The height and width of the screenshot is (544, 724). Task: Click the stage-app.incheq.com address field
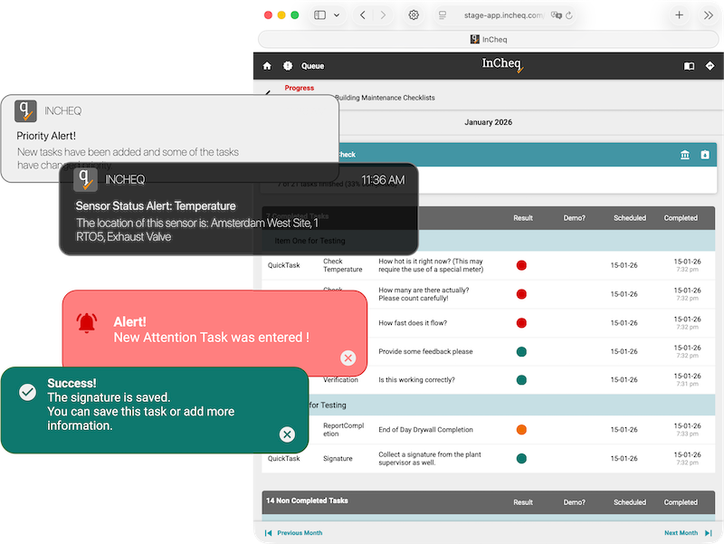click(x=504, y=15)
